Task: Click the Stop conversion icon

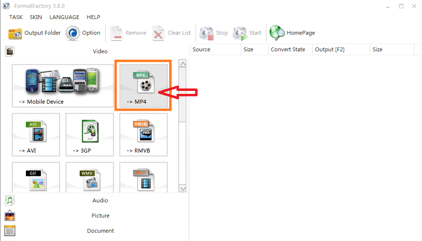Action: point(206,33)
